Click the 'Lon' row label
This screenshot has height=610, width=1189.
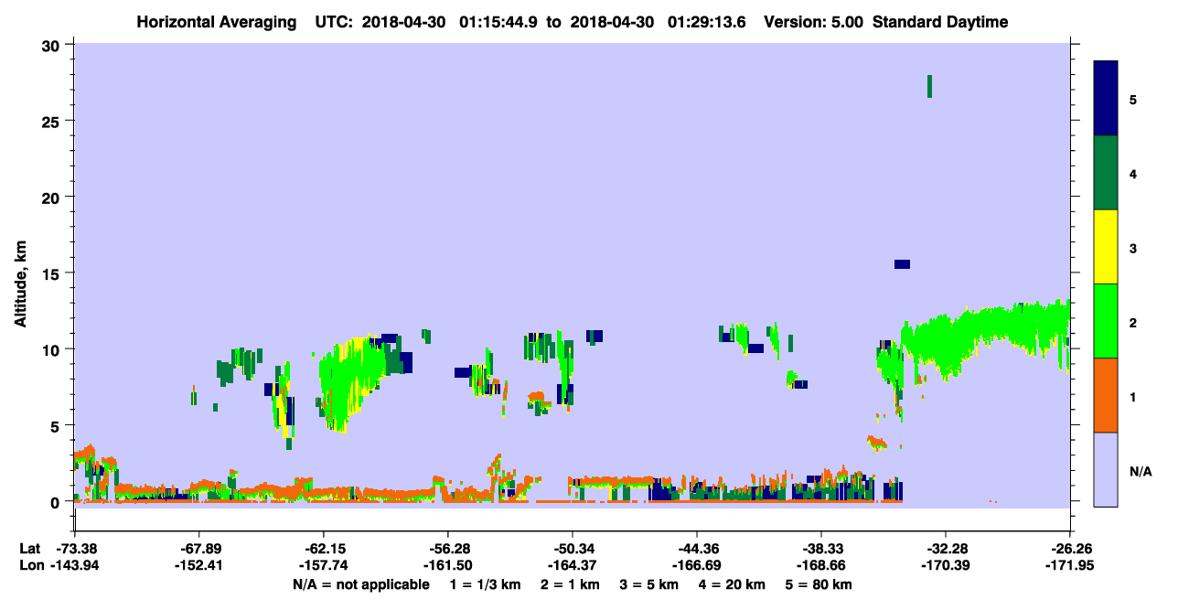coord(31,566)
